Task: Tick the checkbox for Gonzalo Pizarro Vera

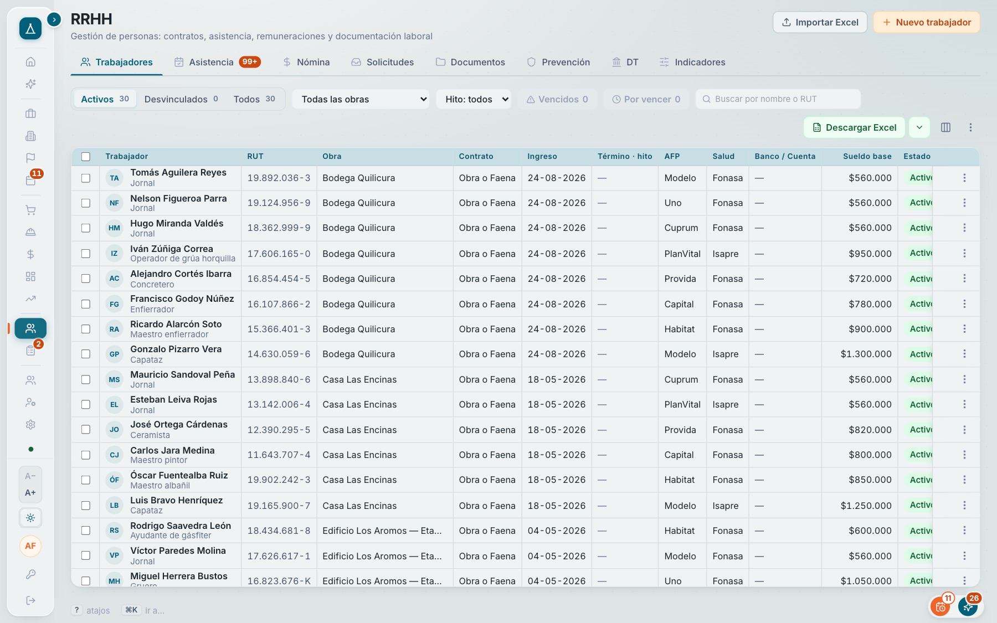Action: click(x=86, y=354)
